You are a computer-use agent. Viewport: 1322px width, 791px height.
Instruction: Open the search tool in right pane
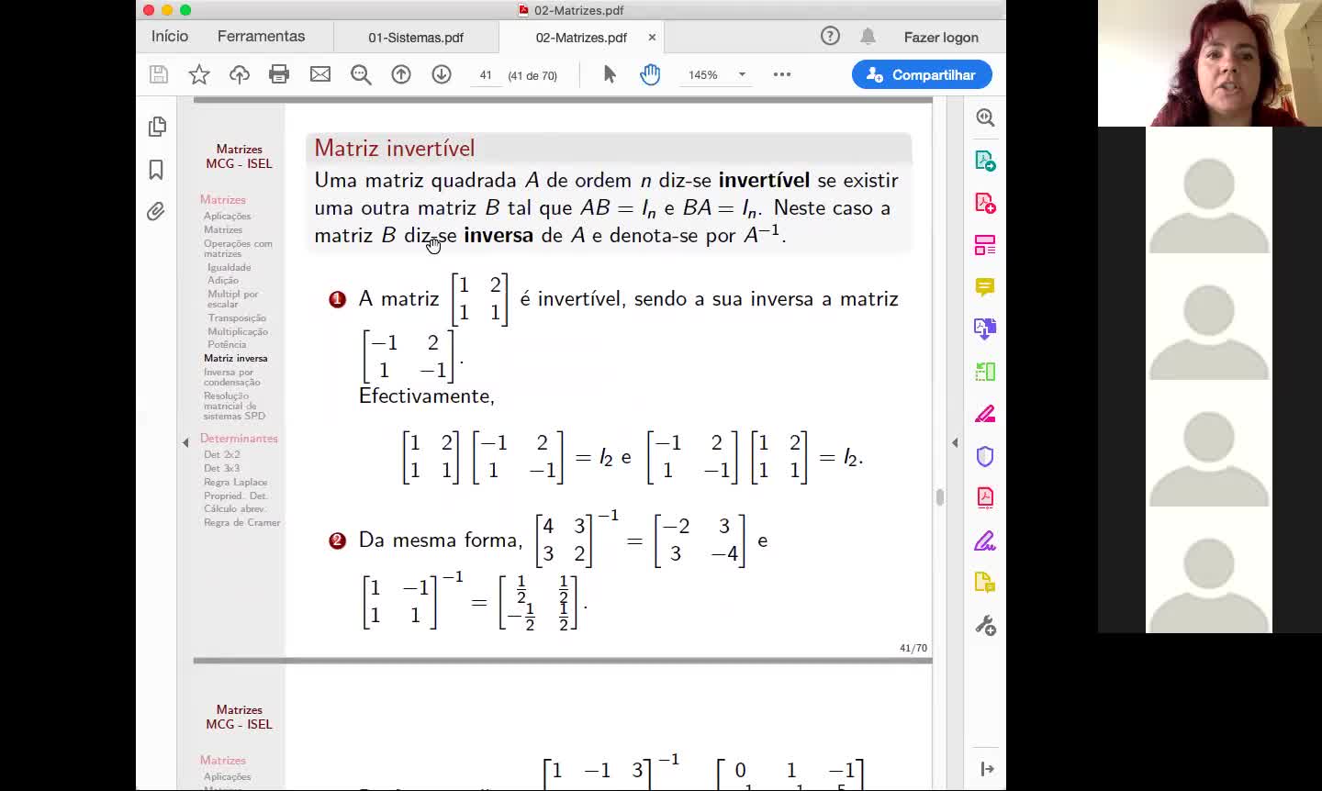pos(985,118)
